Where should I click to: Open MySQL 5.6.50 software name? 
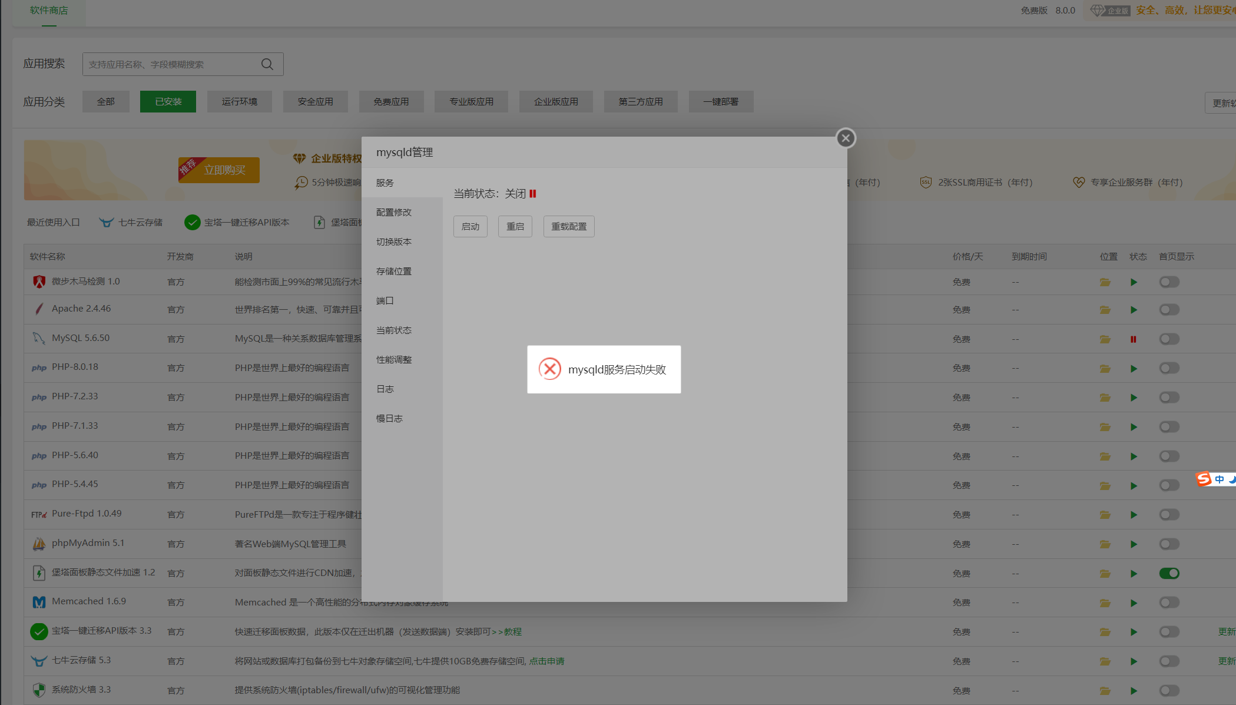pos(81,338)
